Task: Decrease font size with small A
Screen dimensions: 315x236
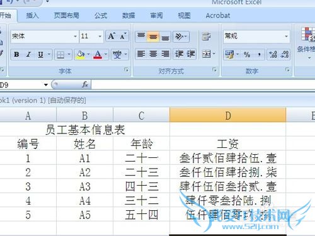Action: 123,36
